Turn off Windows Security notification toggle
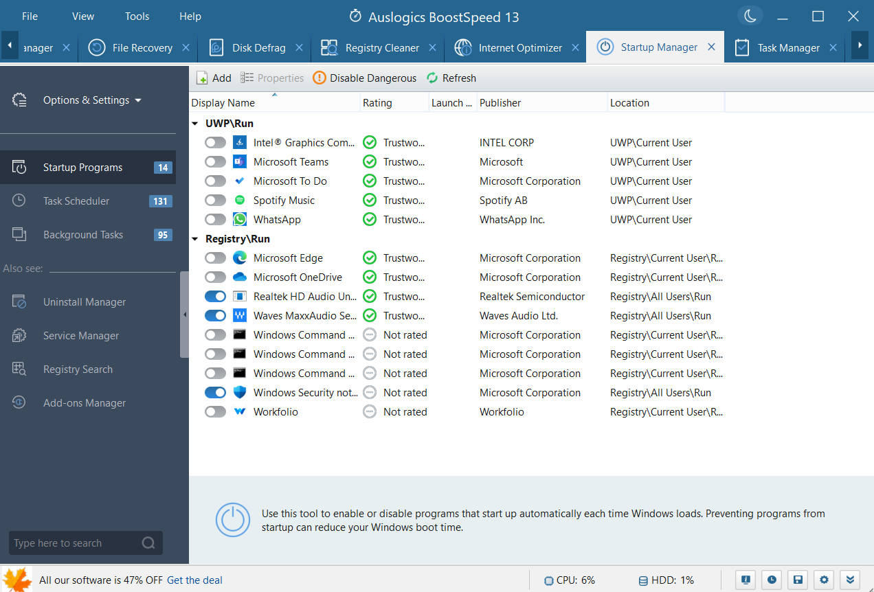 (216, 393)
